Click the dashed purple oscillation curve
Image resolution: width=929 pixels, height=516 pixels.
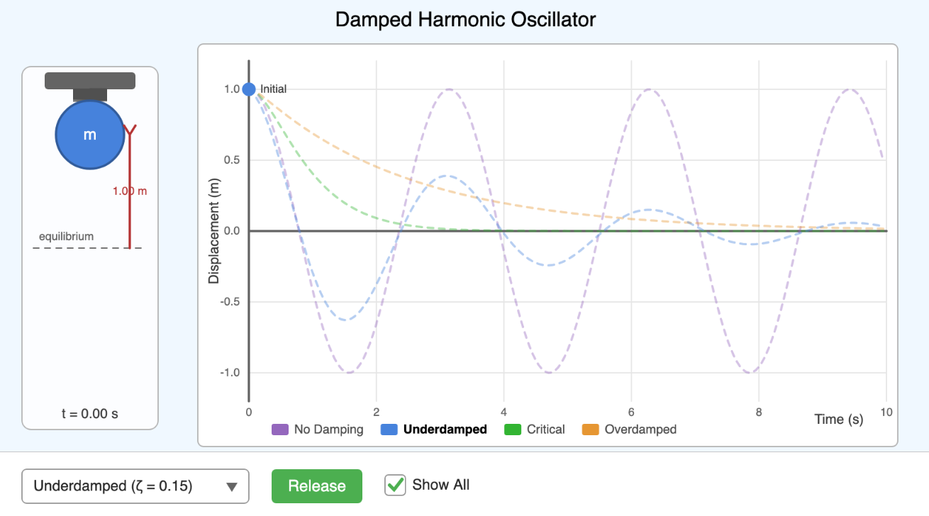pyautogui.click(x=450, y=89)
